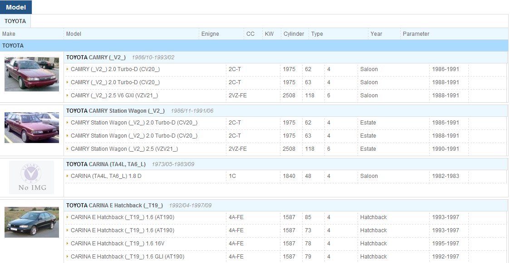Click the orange arrow beside CARINA E 1.6 GLI
Viewport: 510px width, 263px height.
coord(67,257)
